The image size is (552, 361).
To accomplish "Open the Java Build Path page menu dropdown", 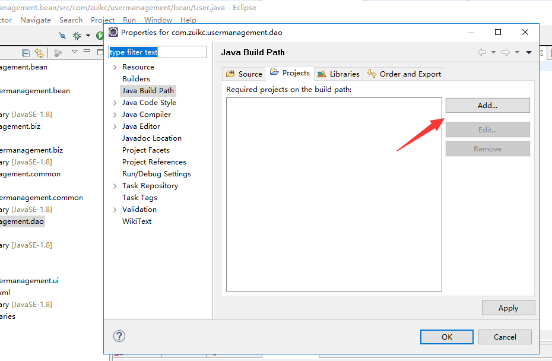I will [529, 52].
